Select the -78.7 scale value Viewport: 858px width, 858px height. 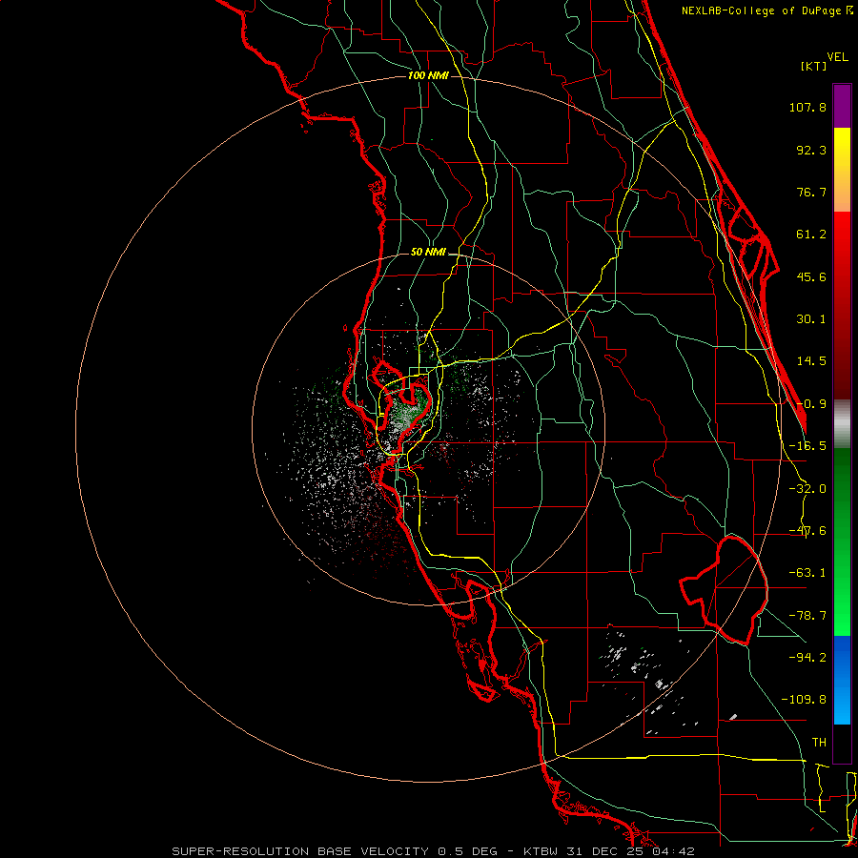(807, 616)
